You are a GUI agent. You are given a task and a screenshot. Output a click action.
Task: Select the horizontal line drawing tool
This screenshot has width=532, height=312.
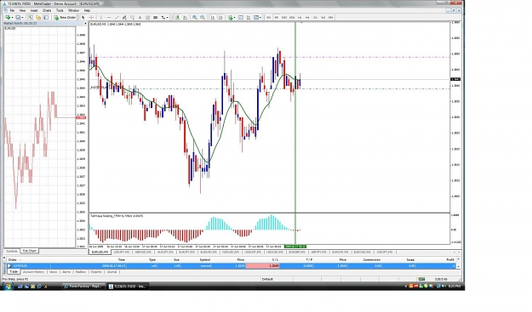[109, 17]
